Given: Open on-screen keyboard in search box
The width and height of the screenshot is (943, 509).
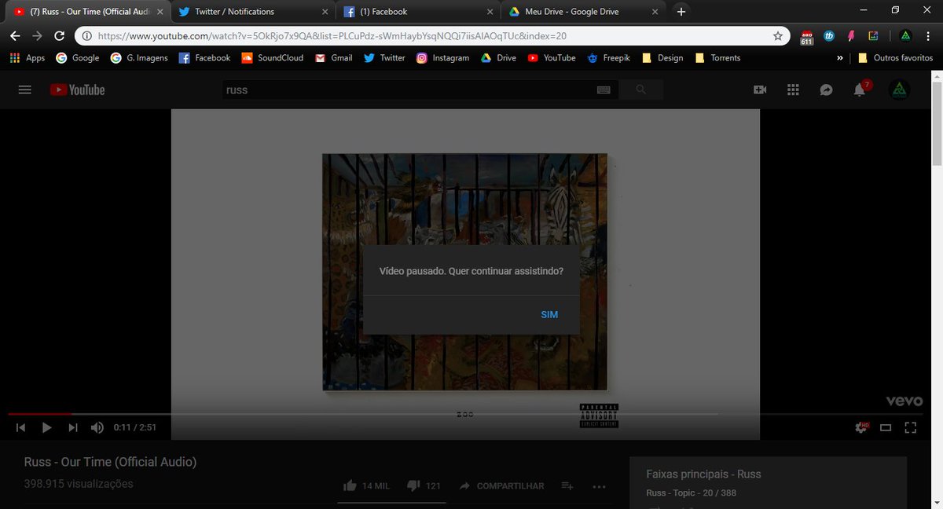Looking at the screenshot, I should pyautogui.click(x=604, y=90).
